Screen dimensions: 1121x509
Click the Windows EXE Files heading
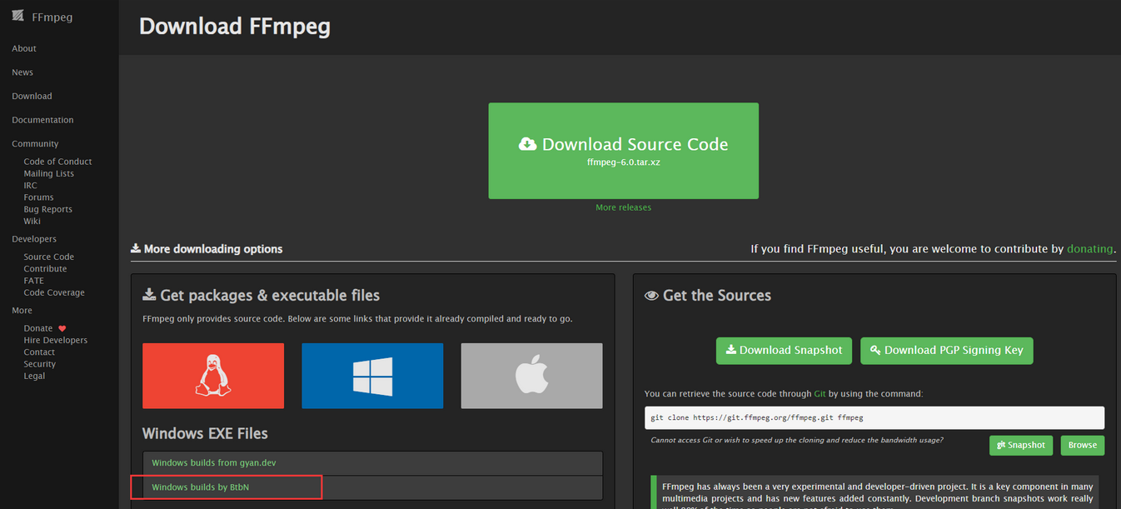pos(205,433)
